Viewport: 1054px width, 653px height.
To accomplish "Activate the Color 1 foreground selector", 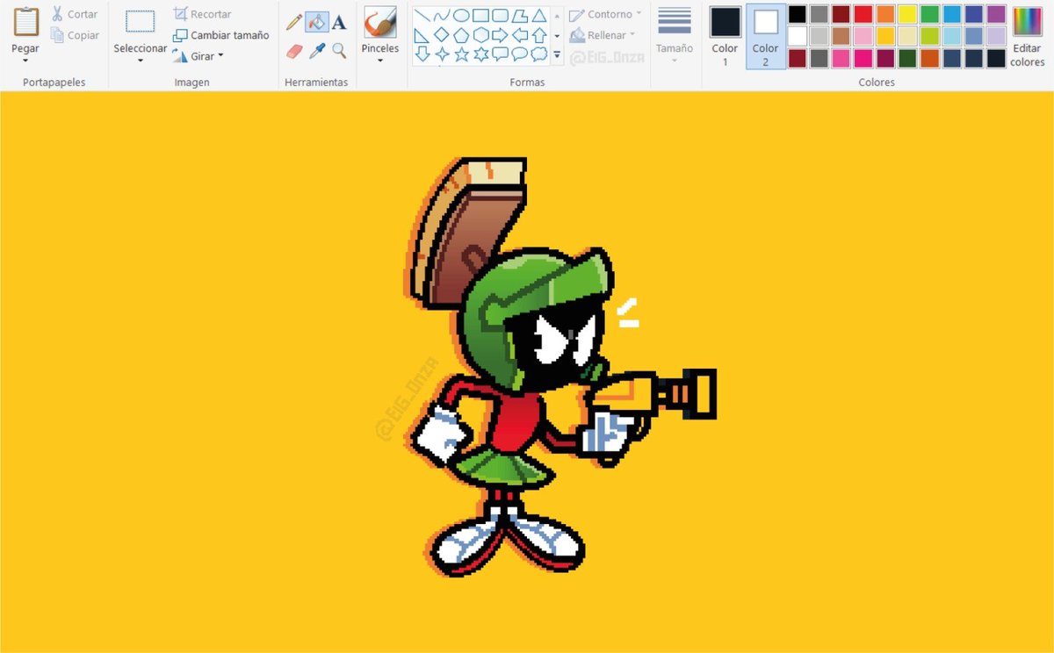I will coord(726,37).
